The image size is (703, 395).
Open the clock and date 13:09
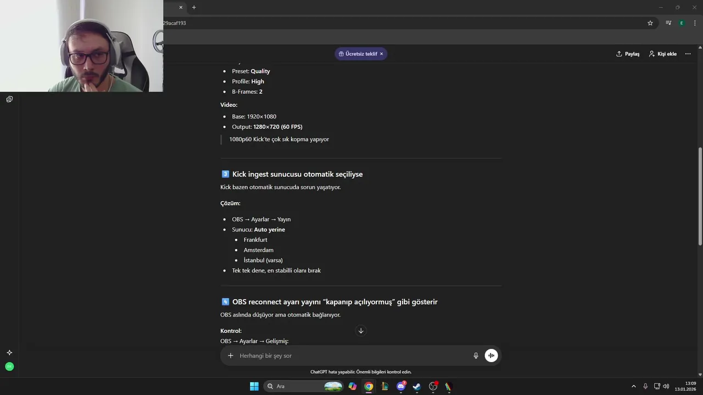point(686,386)
